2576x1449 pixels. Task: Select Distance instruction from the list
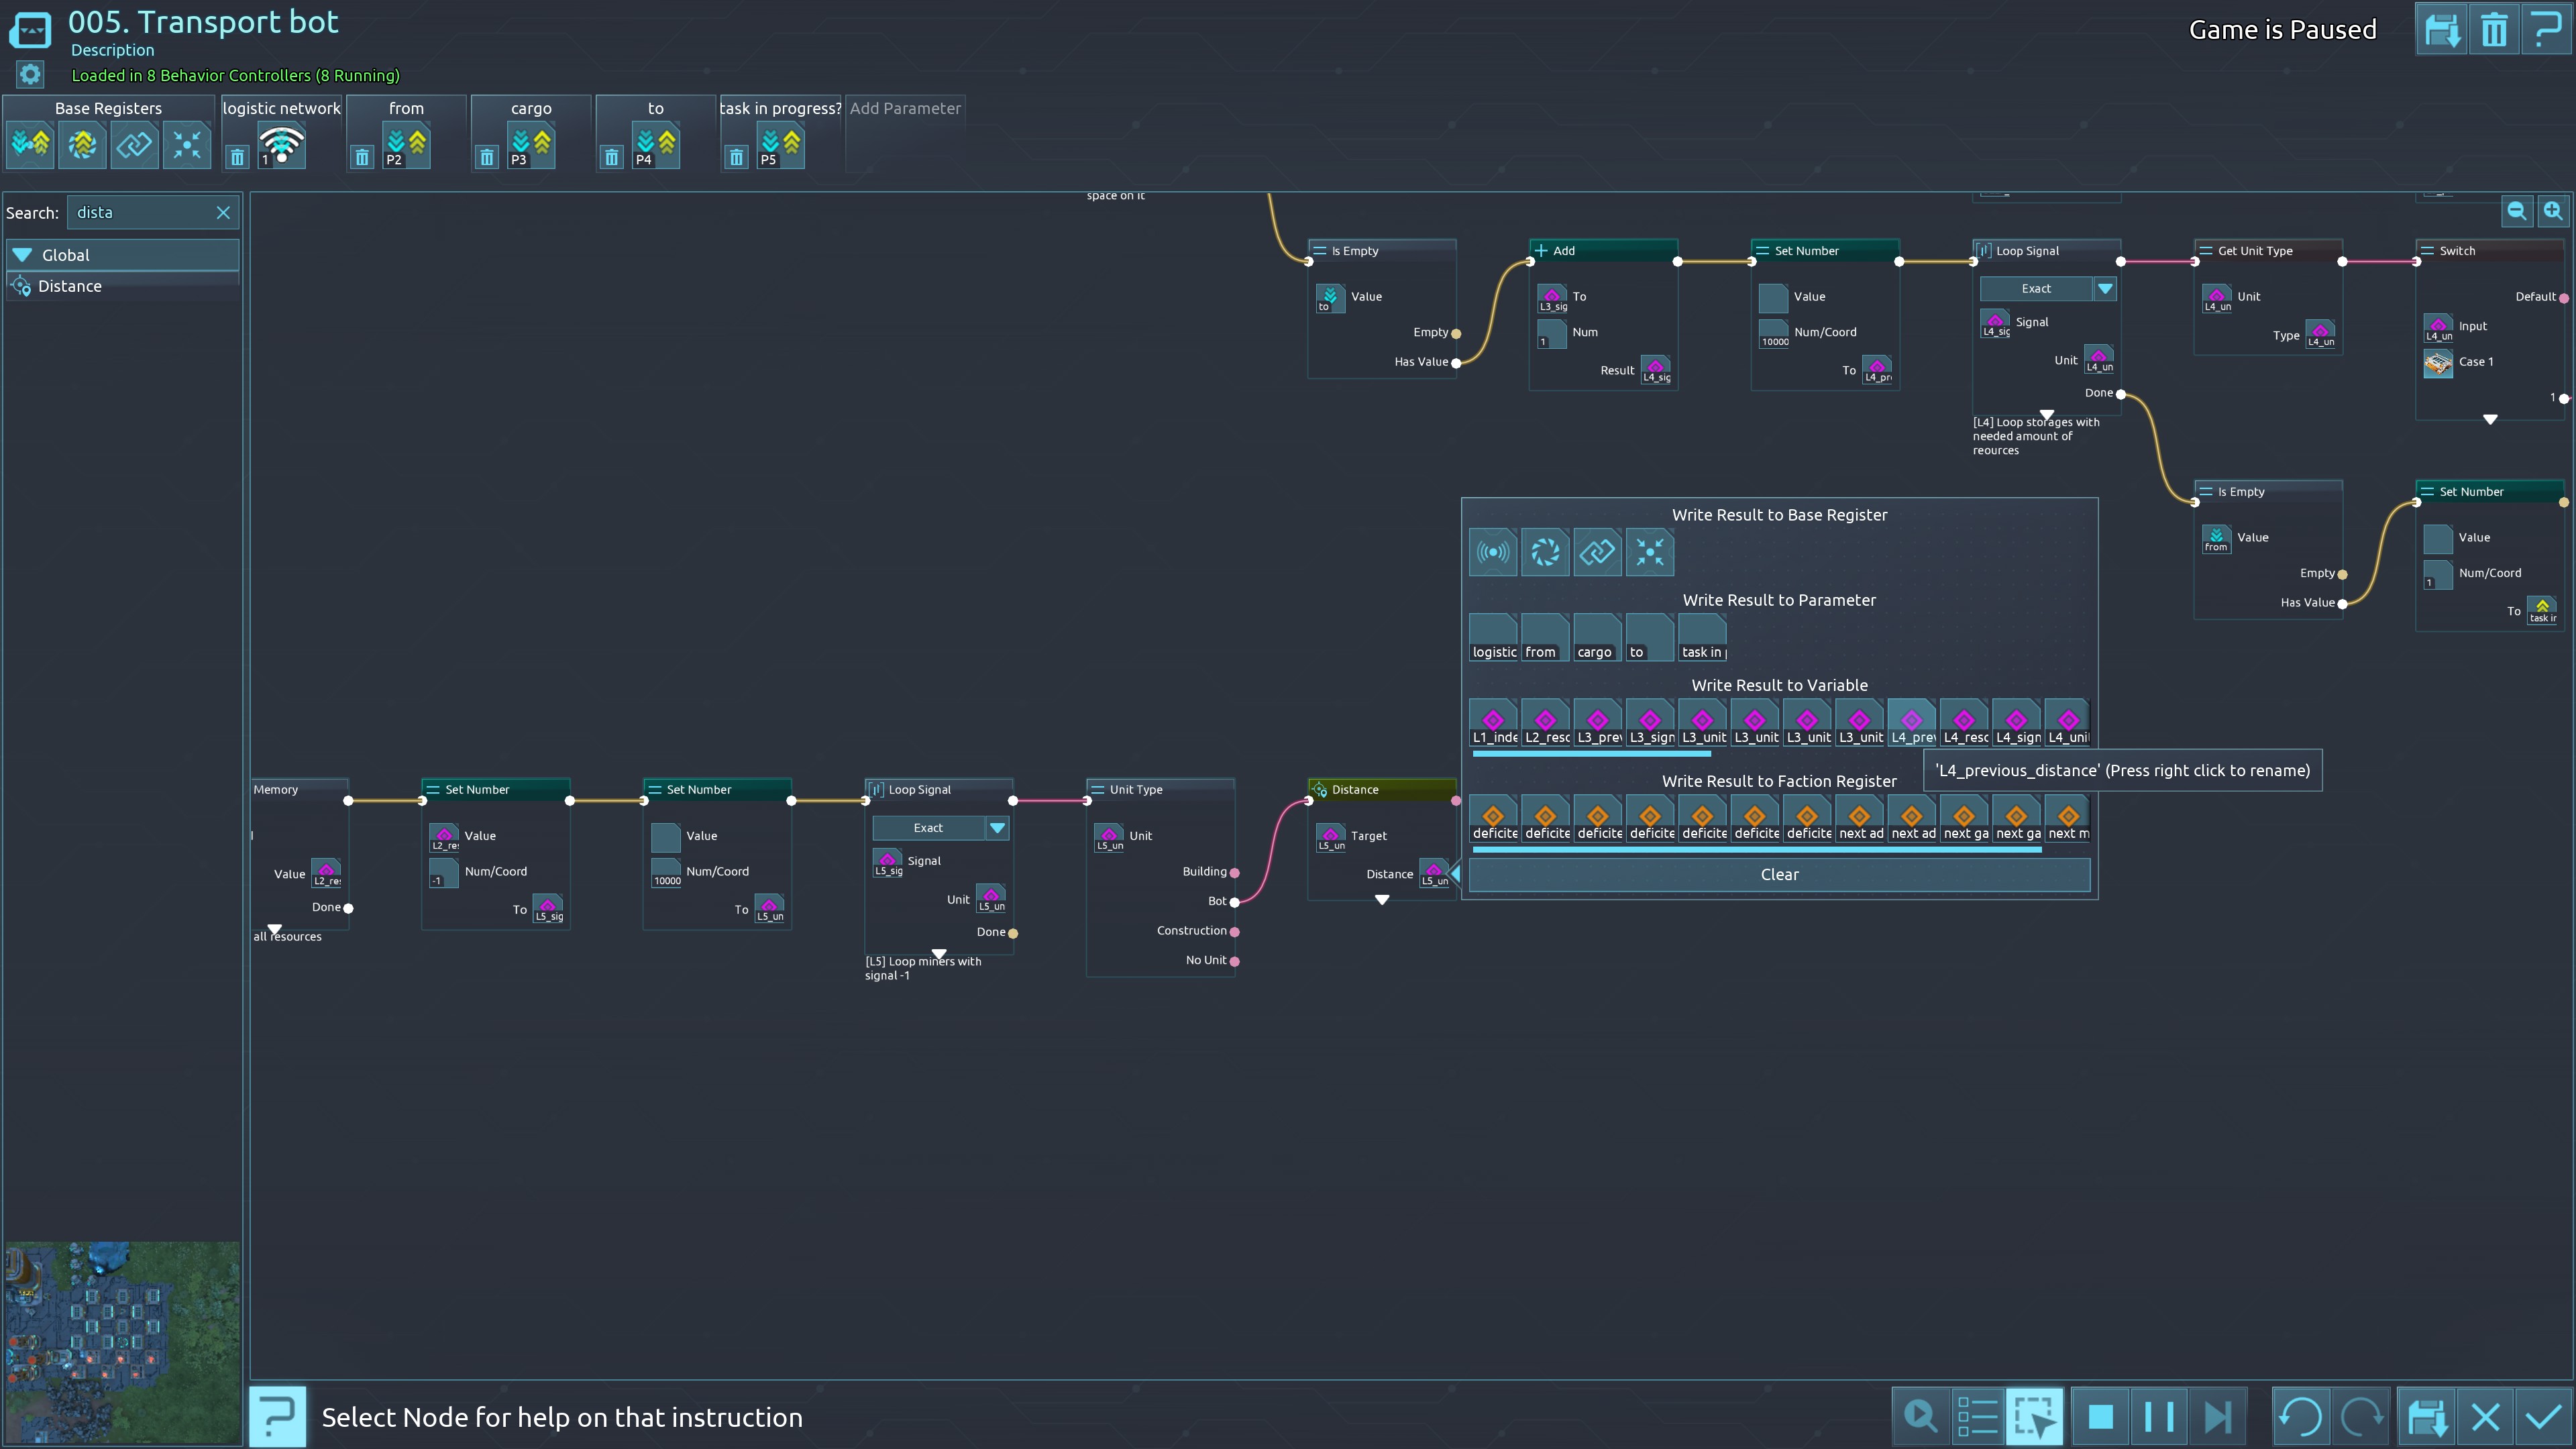[70, 286]
